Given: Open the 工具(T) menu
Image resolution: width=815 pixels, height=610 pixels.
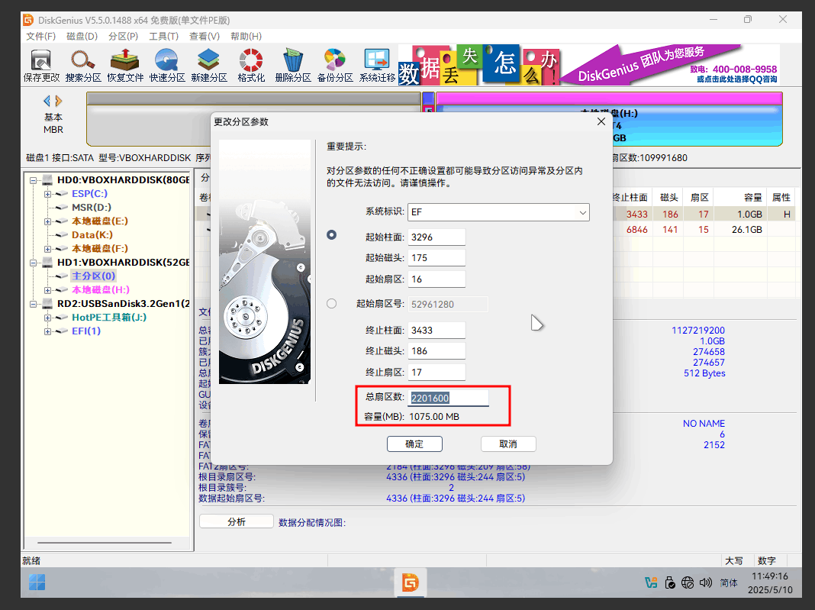Looking at the screenshot, I should tap(164, 37).
